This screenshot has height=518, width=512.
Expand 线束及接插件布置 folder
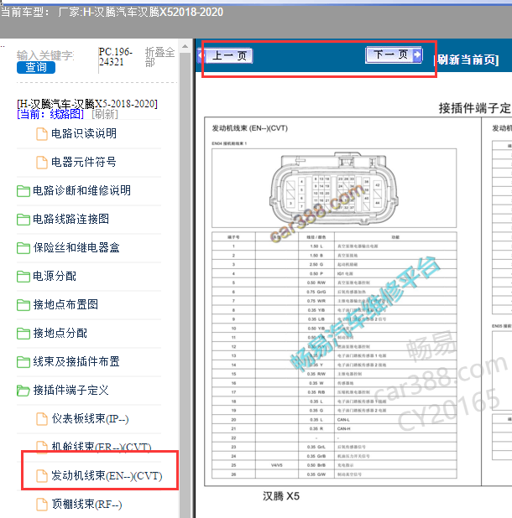click(76, 361)
